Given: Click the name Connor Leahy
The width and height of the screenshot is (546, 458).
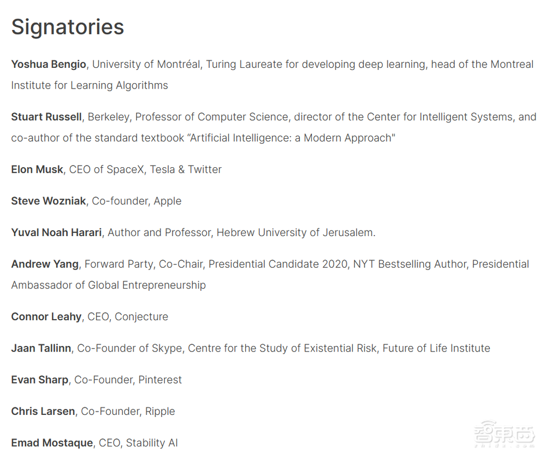Looking at the screenshot, I should [x=46, y=317].
